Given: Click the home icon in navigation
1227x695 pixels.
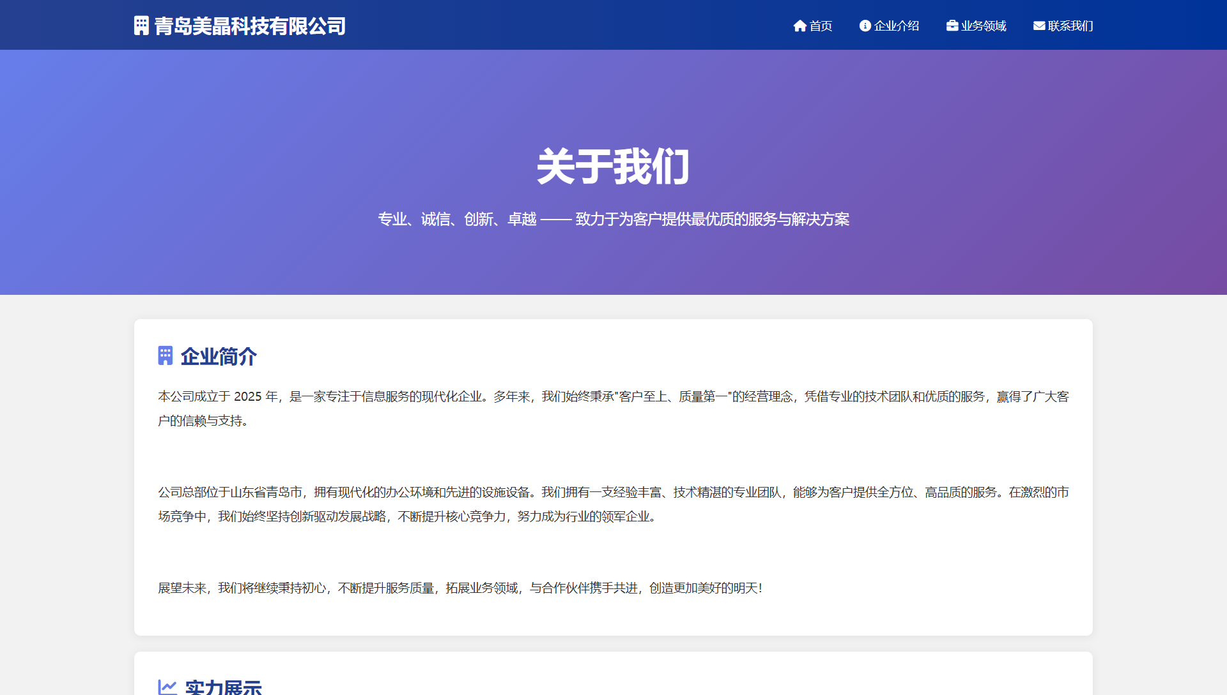Looking at the screenshot, I should 799,26.
